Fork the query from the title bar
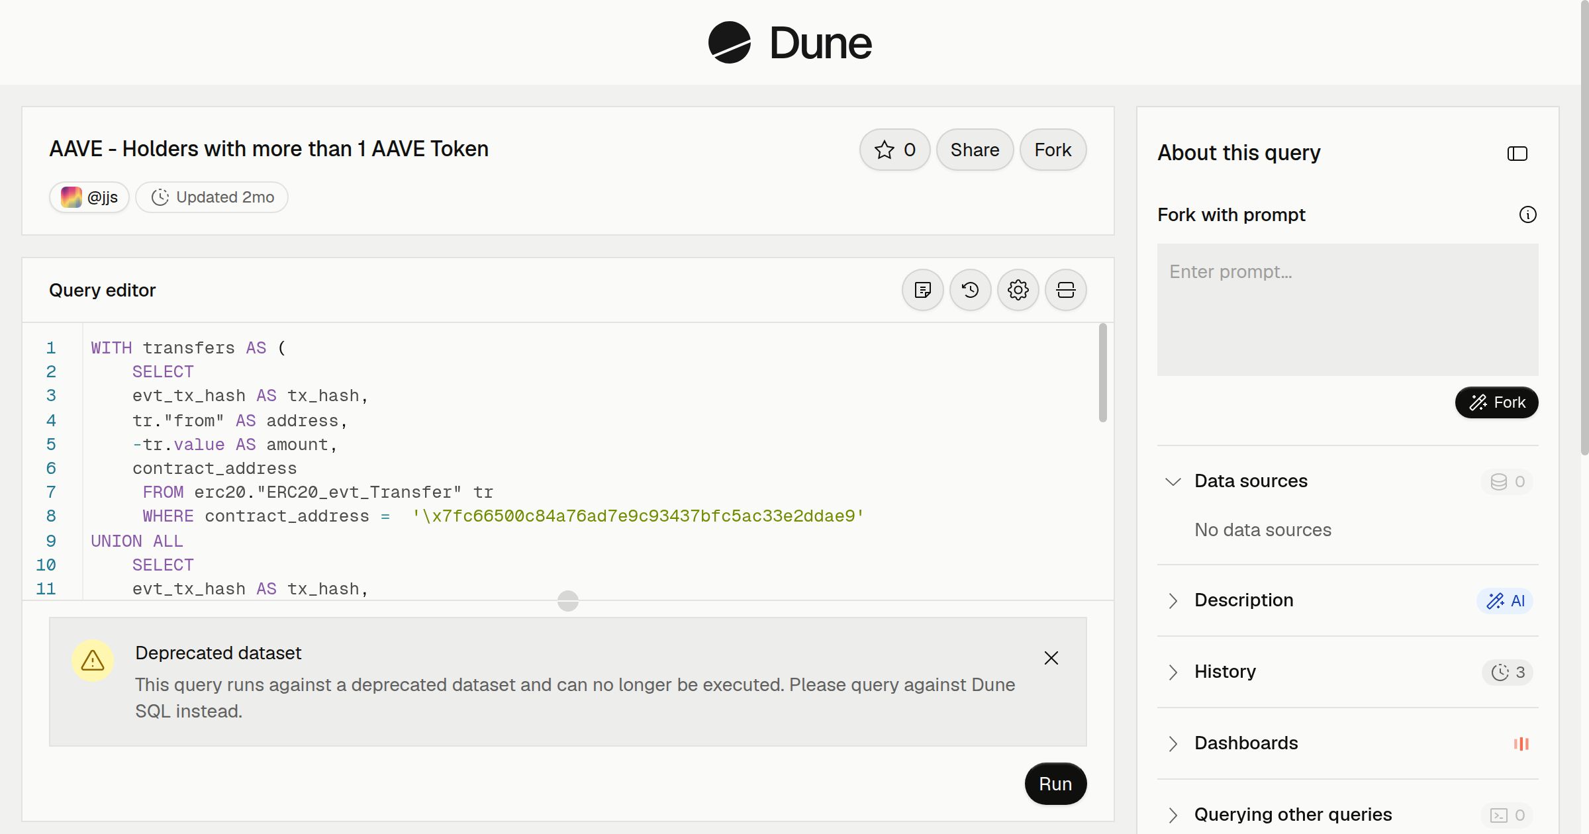The width and height of the screenshot is (1589, 834). (x=1053, y=150)
